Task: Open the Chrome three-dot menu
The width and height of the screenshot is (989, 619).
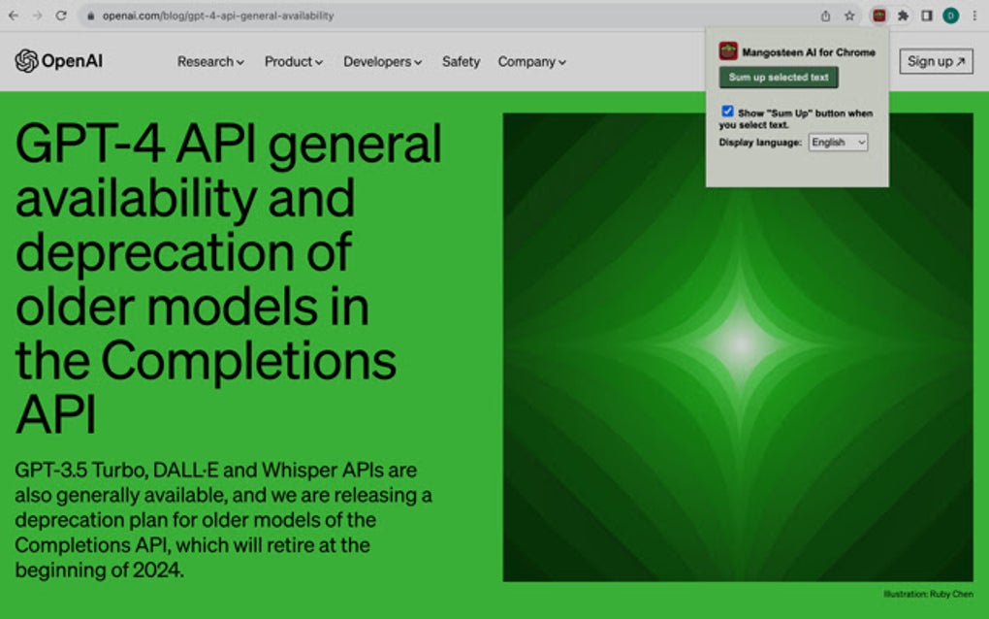Action: [x=974, y=16]
